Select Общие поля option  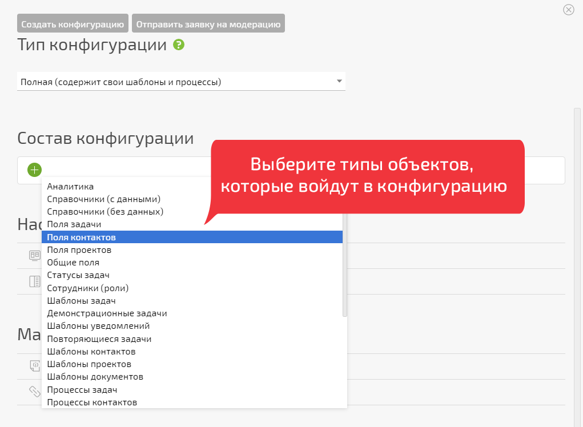pos(192,263)
